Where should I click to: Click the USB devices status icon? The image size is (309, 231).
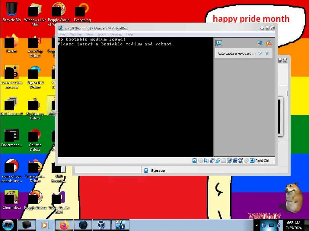(218, 161)
